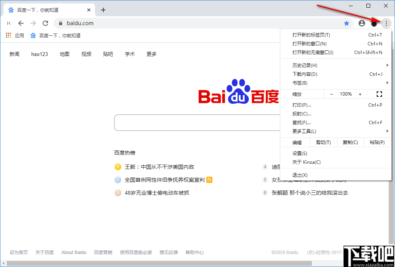
Task: Click rank 3 badge in hot list
Action: [x=118, y=193]
